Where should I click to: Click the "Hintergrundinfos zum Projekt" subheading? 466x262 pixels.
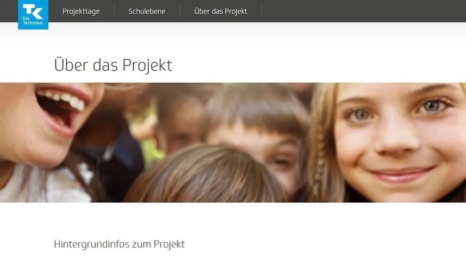tap(119, 244)
